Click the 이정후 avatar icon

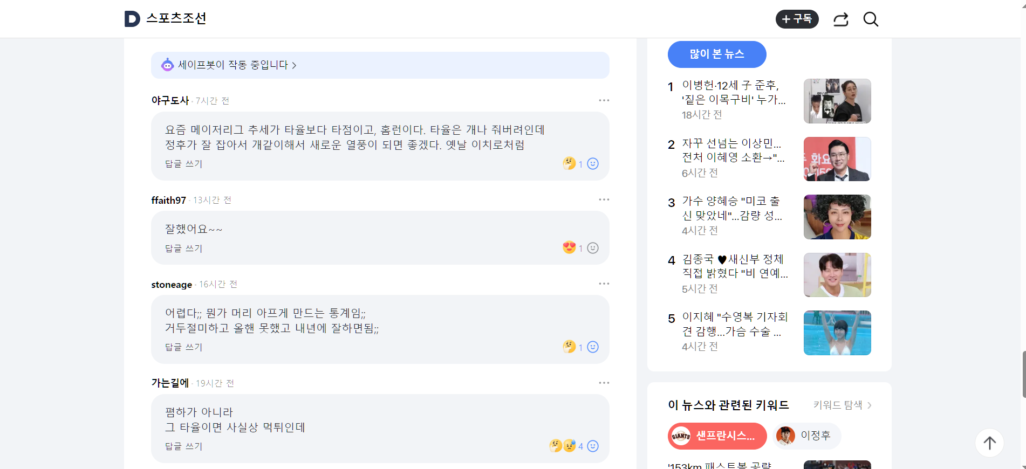coord(785,436)
